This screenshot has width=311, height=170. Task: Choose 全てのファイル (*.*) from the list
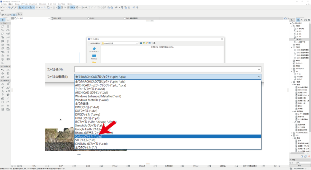(x=168, y=147)
